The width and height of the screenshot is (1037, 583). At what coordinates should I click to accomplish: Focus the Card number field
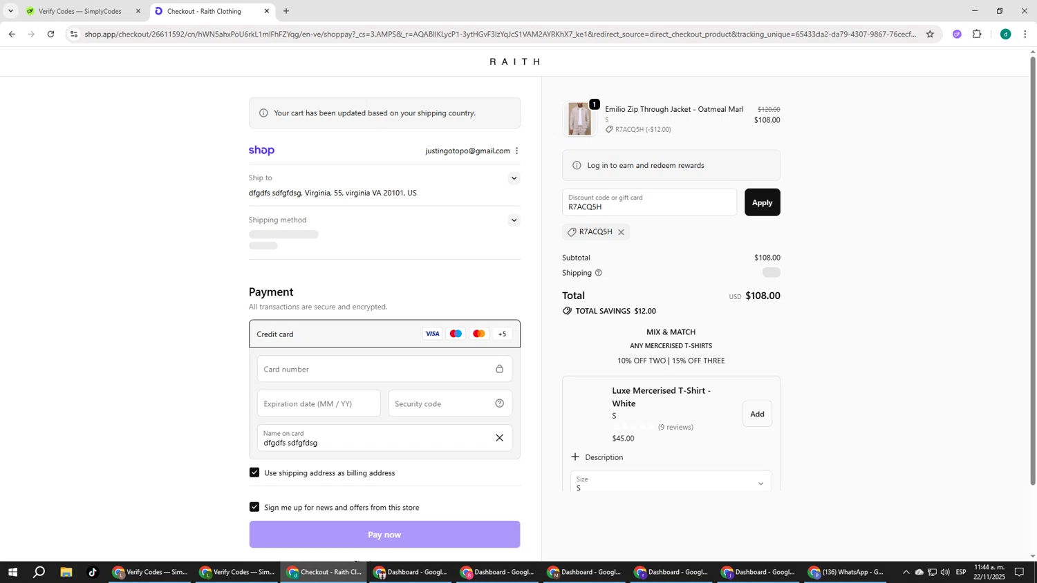click(x=384, y=369)
